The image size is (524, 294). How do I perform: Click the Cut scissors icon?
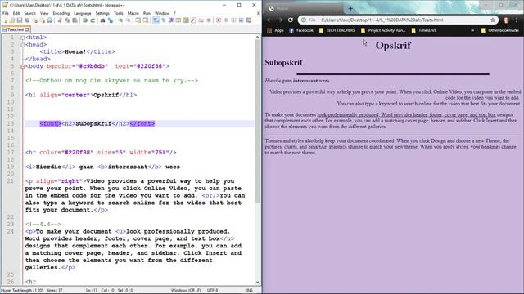pyautogui.click(x=60, y=20)
